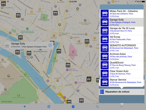This screenshot has height=110, width=146.
Task: Expand Réparation de voiture with its chevron
Action: coord(141,92)
